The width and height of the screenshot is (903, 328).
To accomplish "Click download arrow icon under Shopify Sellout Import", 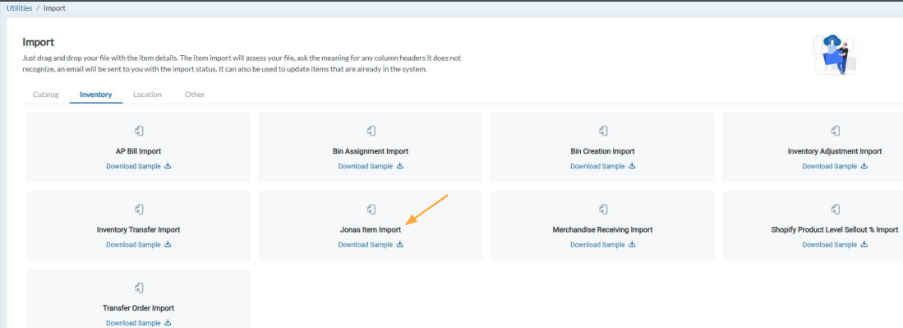I will (864, 244).
